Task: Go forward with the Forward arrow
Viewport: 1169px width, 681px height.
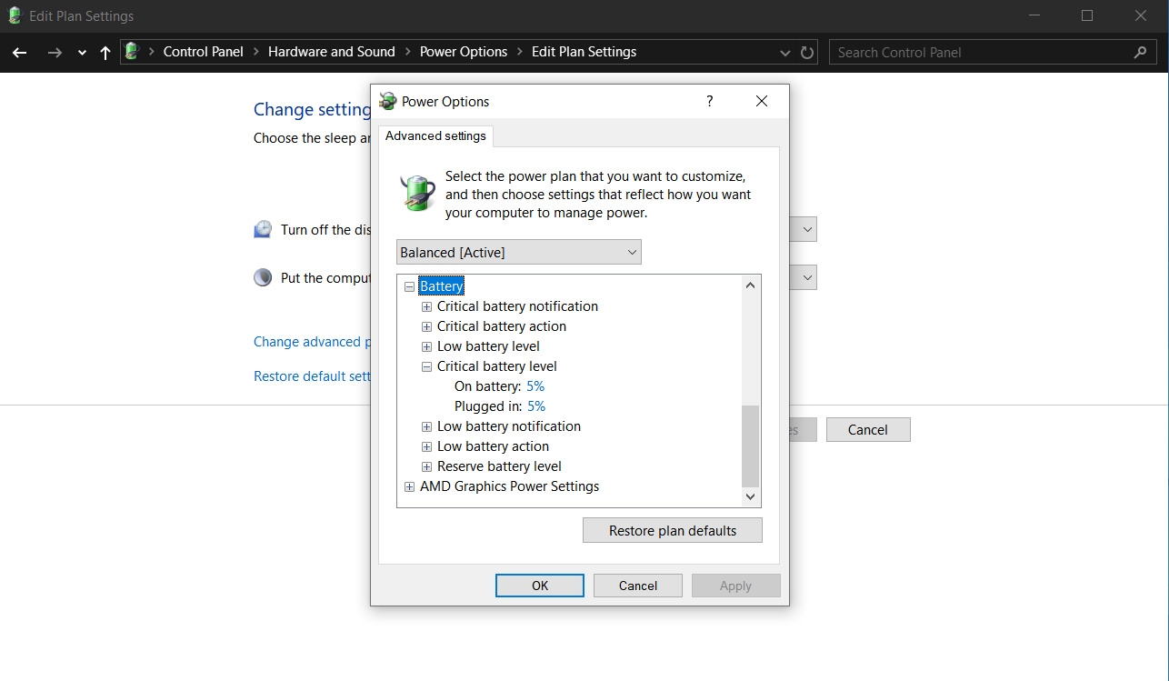Action: coord(55,53)
